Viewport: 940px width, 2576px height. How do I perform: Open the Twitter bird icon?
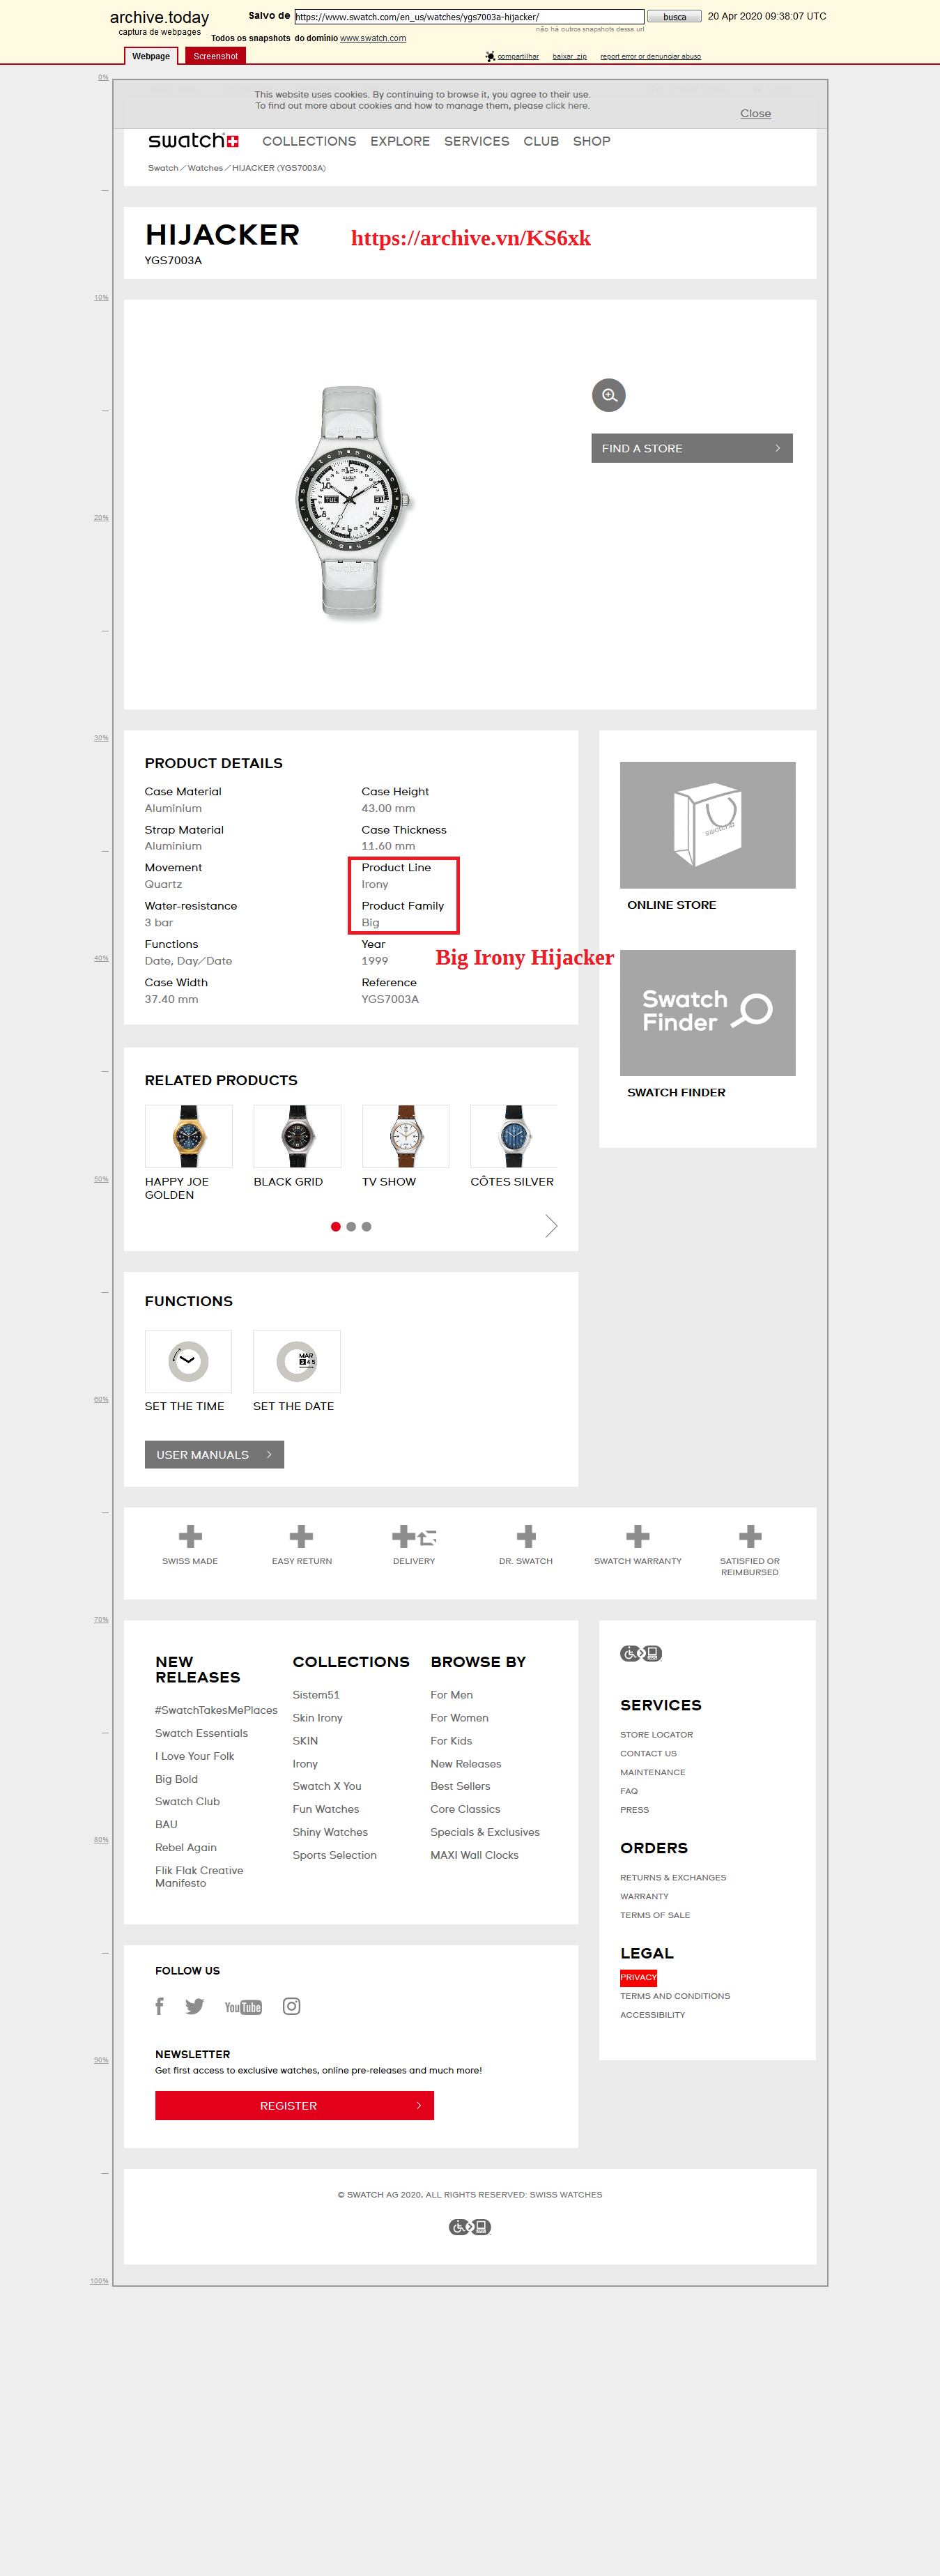[195, 2006]
